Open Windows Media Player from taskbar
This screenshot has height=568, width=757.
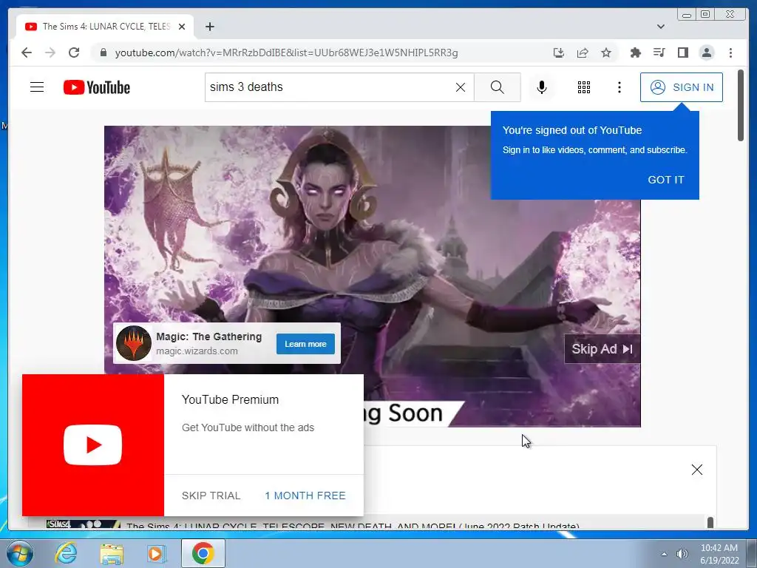click(157, 553)
